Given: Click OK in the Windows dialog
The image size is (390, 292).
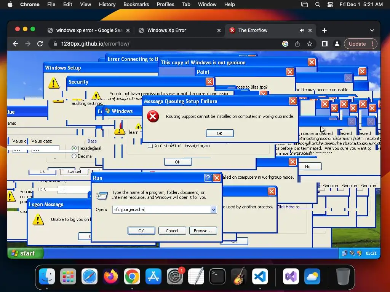Looking at the screenshot, I should tap(177, 162).
